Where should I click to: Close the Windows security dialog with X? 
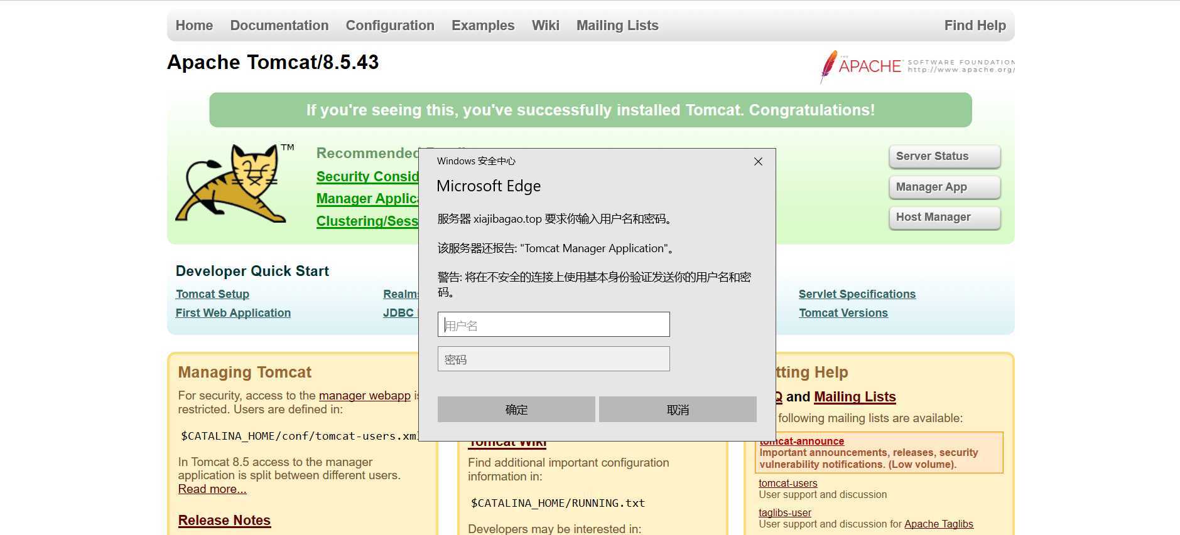tap(758, 161)
